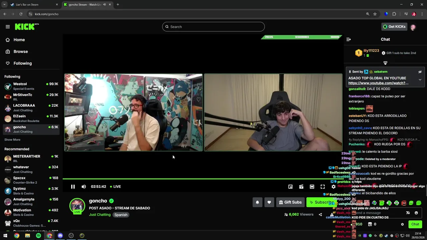This screenshot has height=240, width=427.
Task: Open browser tab search dropdown
Action: tap(4, 5)
